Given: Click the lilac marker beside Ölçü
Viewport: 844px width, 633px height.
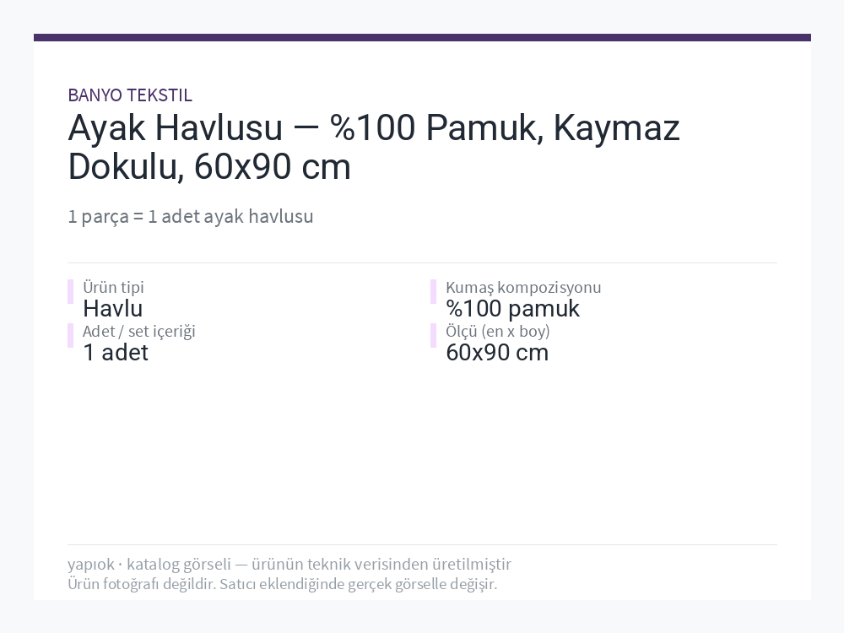Looking at the screenshot, I should [433, 336].
